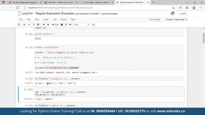
Task: Open the Edit menu
Action: coord(29,19)
